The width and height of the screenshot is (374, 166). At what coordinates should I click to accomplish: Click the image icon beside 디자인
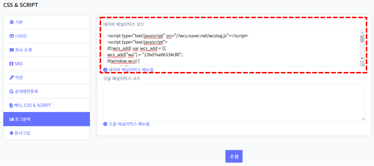tap(11, 36)
